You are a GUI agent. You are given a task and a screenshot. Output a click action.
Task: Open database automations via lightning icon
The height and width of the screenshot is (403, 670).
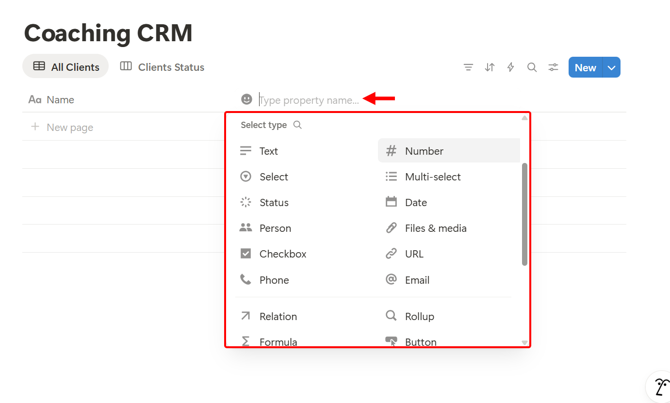510,67
